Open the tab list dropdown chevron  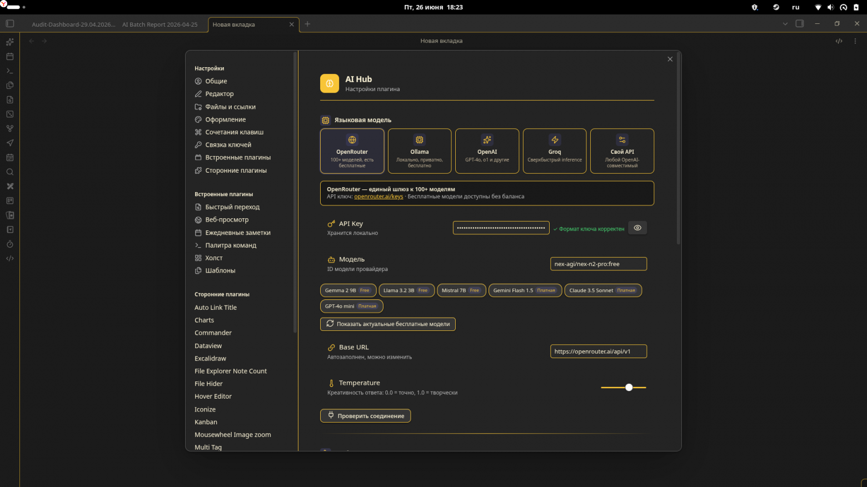tap(785, 23)
